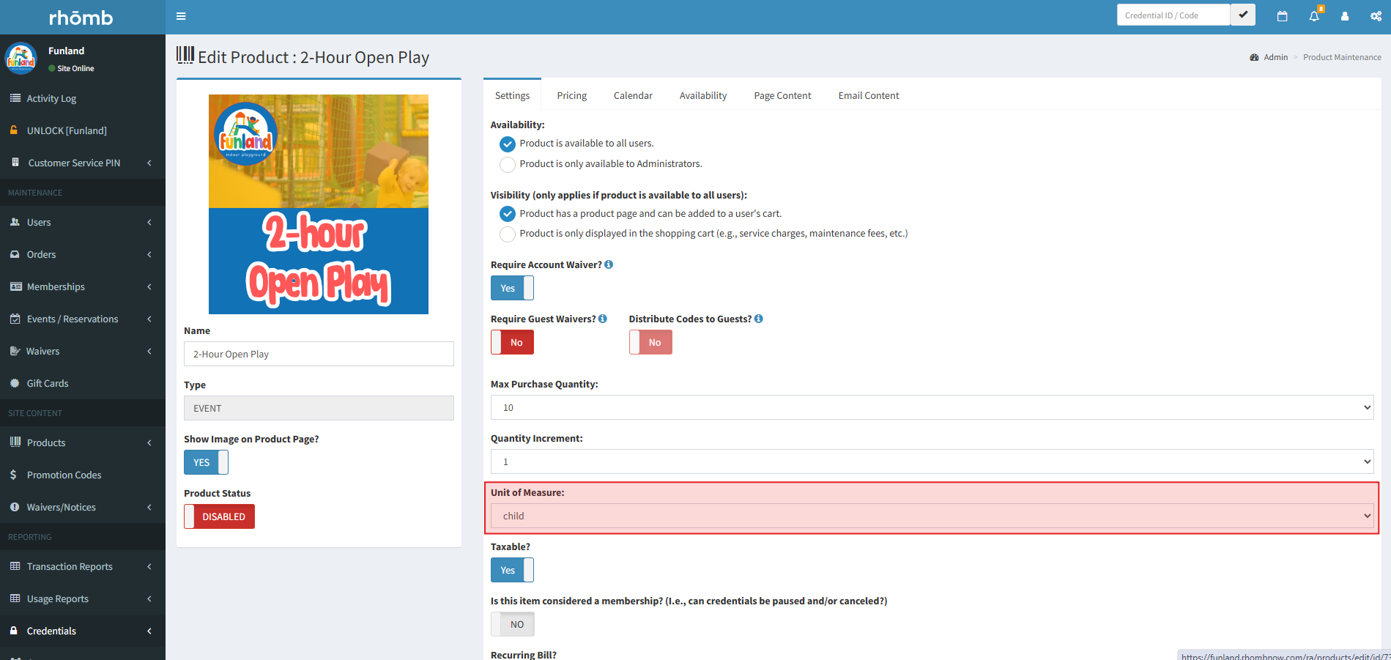Image resolution: width=1391 pixels, height=660 pixels.
Task: Click info icon beside Require Account Waiver
Action: (609, 264)
